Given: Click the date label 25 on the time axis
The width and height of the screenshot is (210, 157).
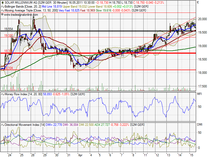Looking at the screenshot, I should [x=22, y=155].
